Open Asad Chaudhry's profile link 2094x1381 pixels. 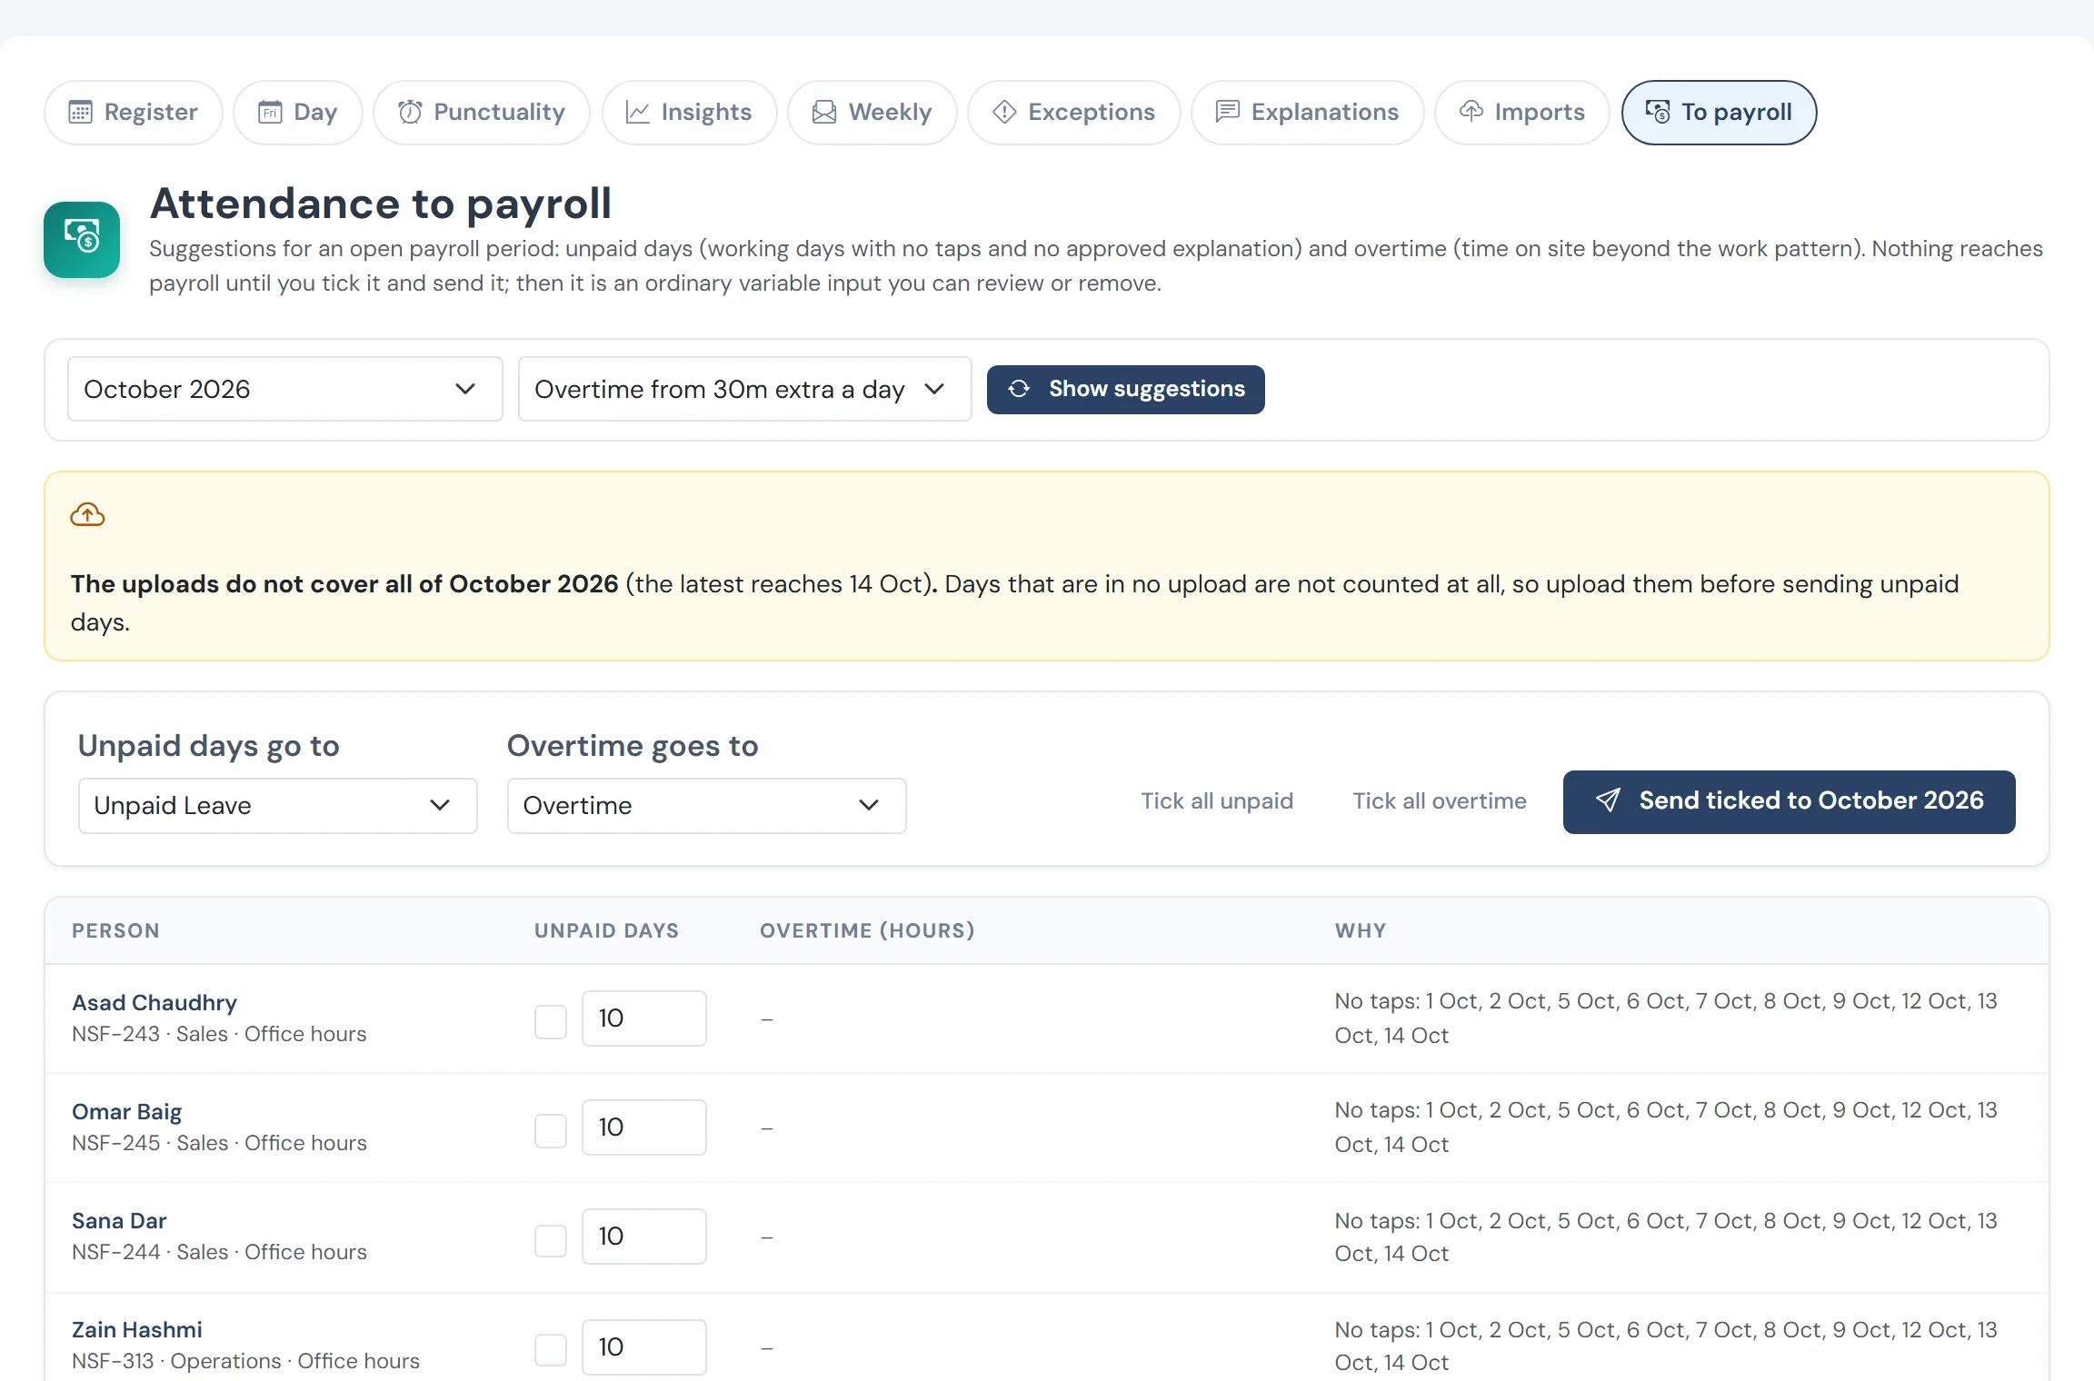[155, 1002]
